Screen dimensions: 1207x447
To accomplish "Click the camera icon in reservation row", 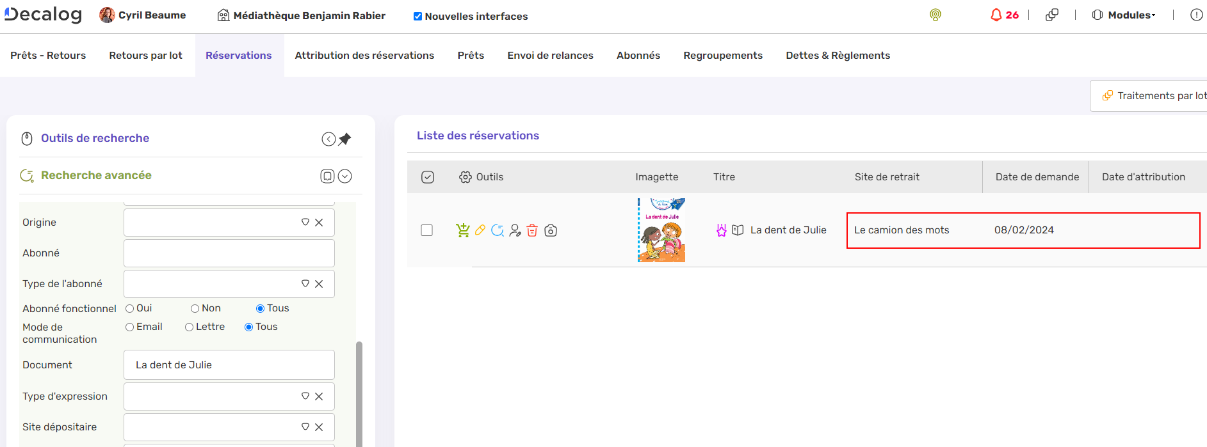I will pos(551,230).
